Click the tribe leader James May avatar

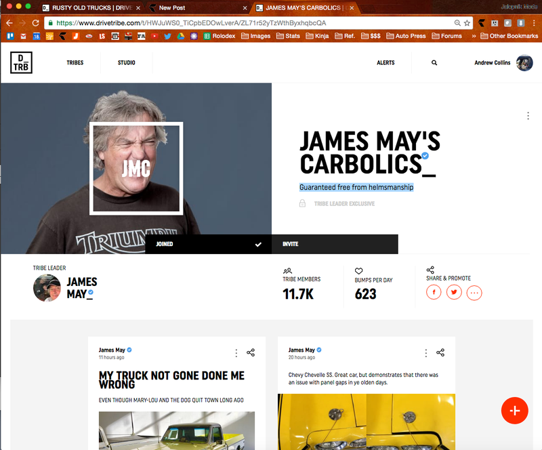47,288
